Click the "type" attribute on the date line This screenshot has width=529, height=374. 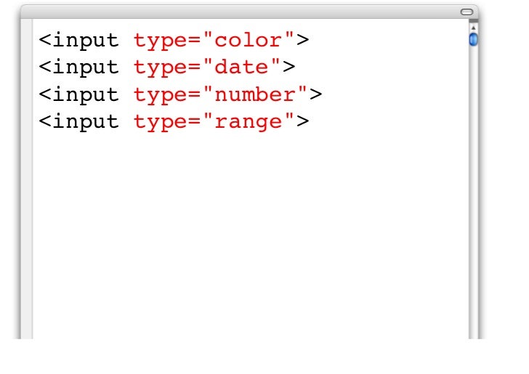pos(160,68)
